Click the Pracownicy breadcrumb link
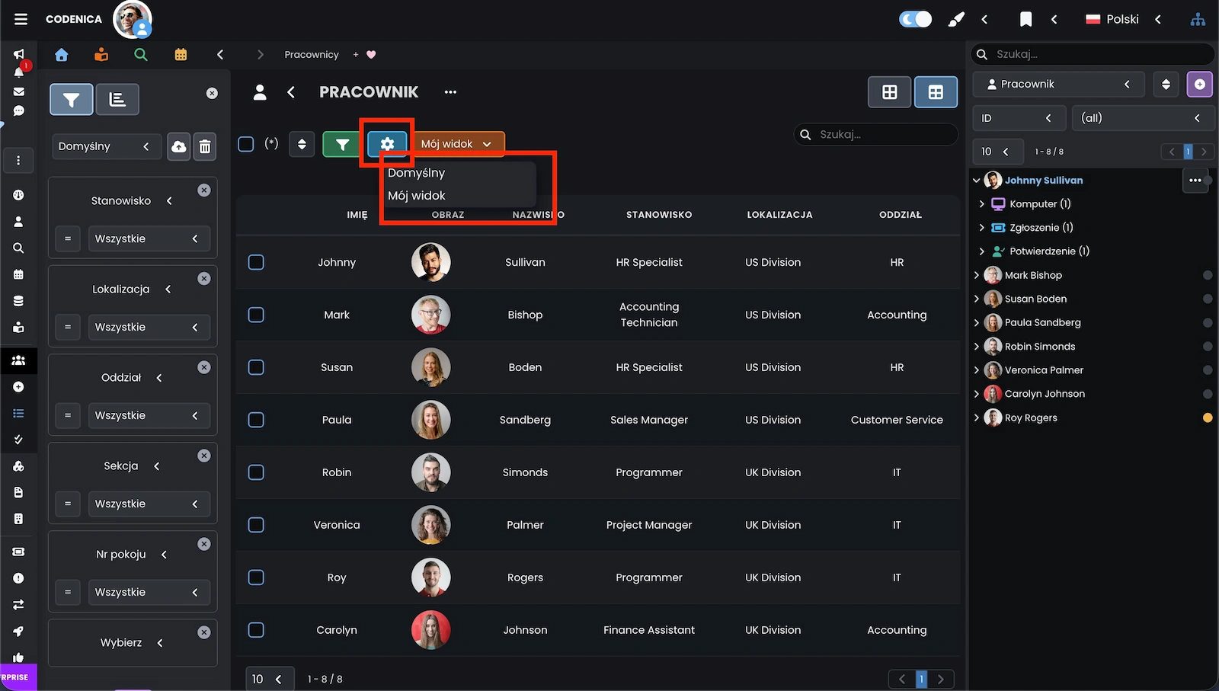The height and width of the screenshot is (691, 1219). point(311,55)
